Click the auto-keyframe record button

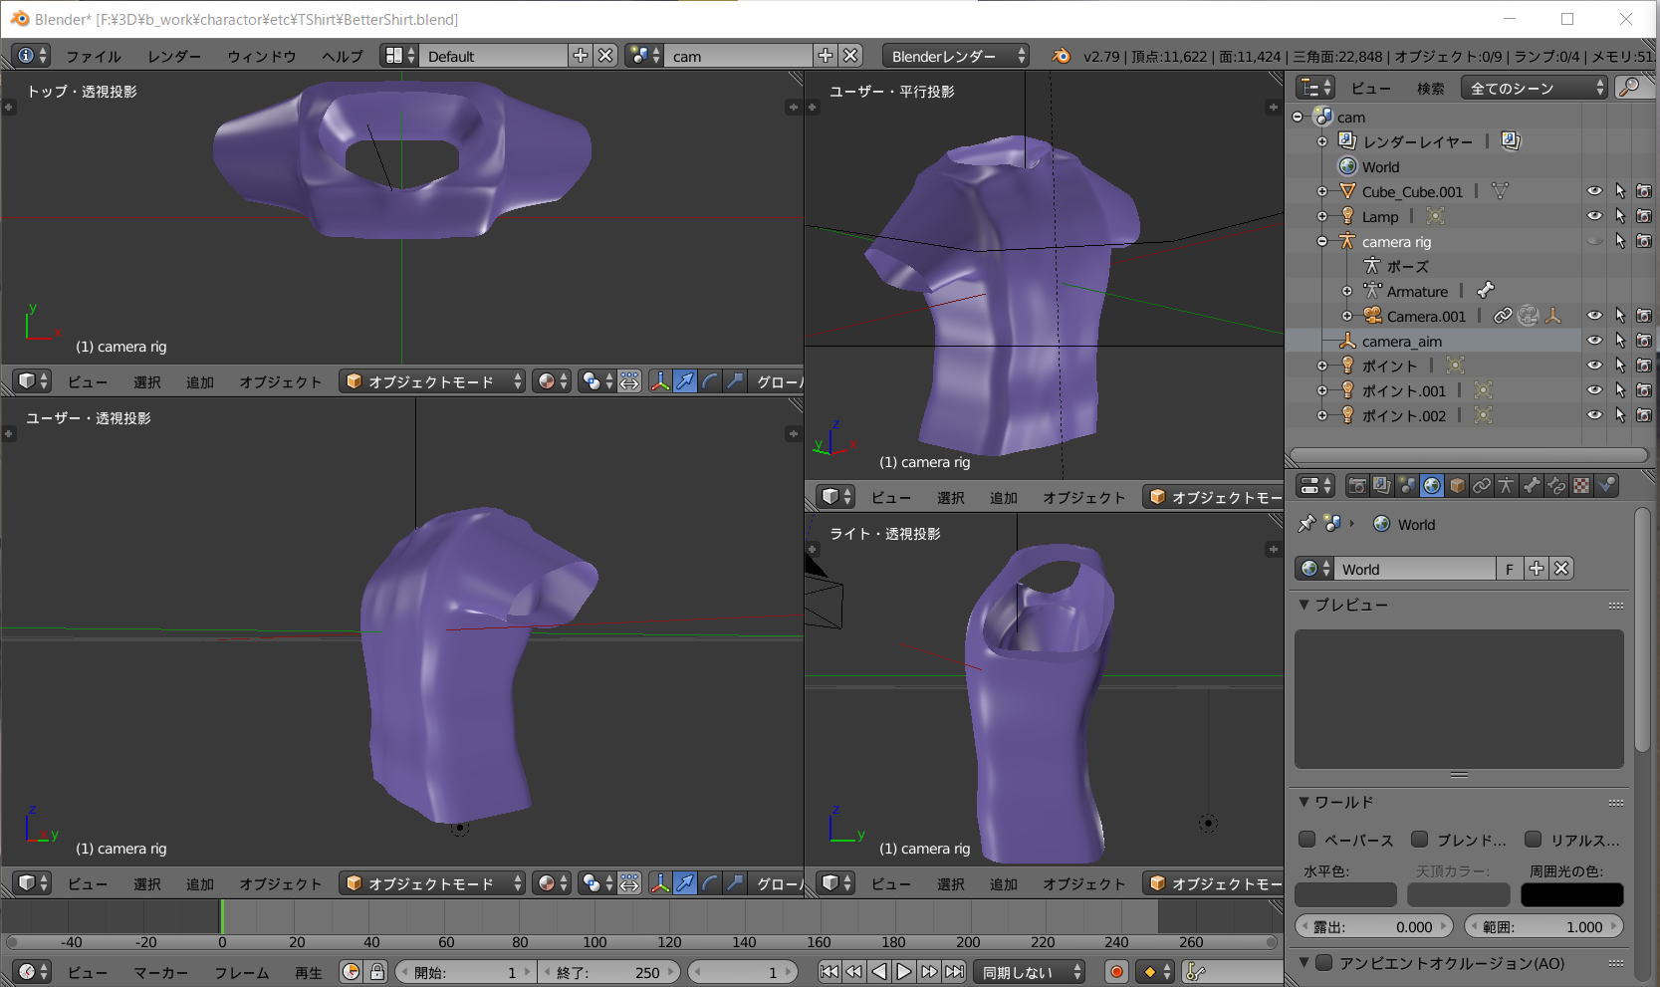[x=1116, y=972]
